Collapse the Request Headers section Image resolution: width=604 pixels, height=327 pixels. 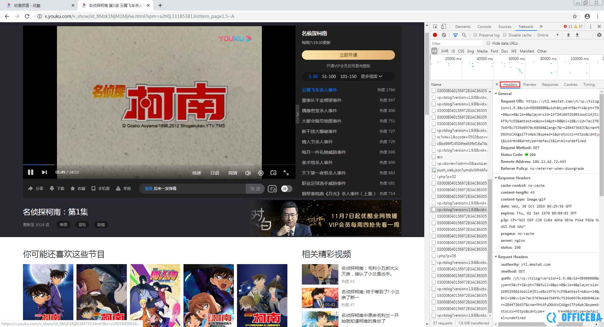tap(496, 257)
